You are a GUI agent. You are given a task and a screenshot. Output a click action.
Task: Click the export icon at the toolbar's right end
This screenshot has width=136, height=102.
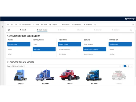[133, 24]
